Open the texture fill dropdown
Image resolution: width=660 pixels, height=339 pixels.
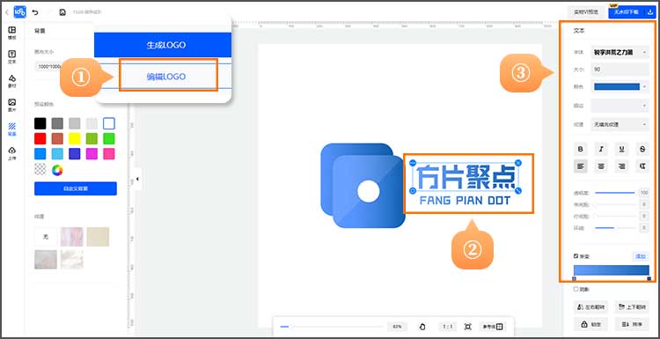[620, 124]
